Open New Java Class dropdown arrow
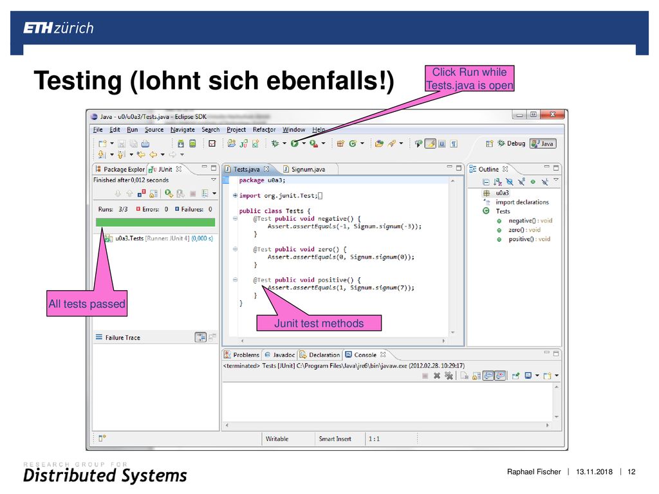659x494 pixels. [x=362, y=143]
